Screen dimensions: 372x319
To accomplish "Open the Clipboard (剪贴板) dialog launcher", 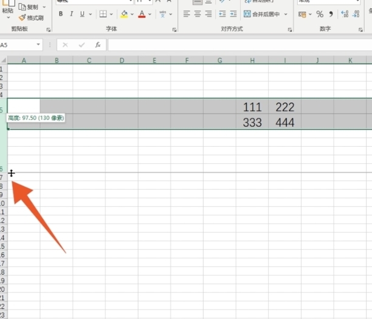I will click(x=49, y=30).
